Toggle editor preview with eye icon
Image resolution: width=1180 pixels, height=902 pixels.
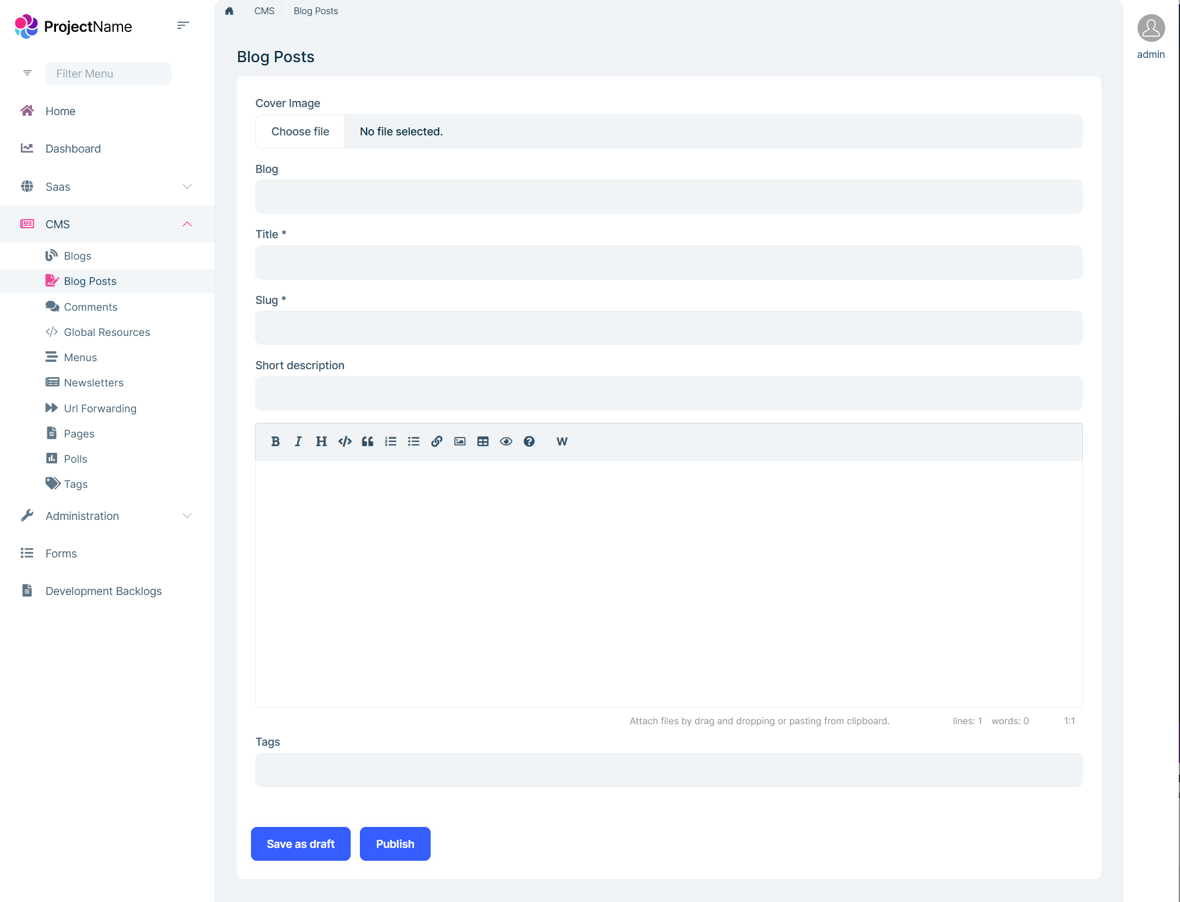[x=506, y=441]
